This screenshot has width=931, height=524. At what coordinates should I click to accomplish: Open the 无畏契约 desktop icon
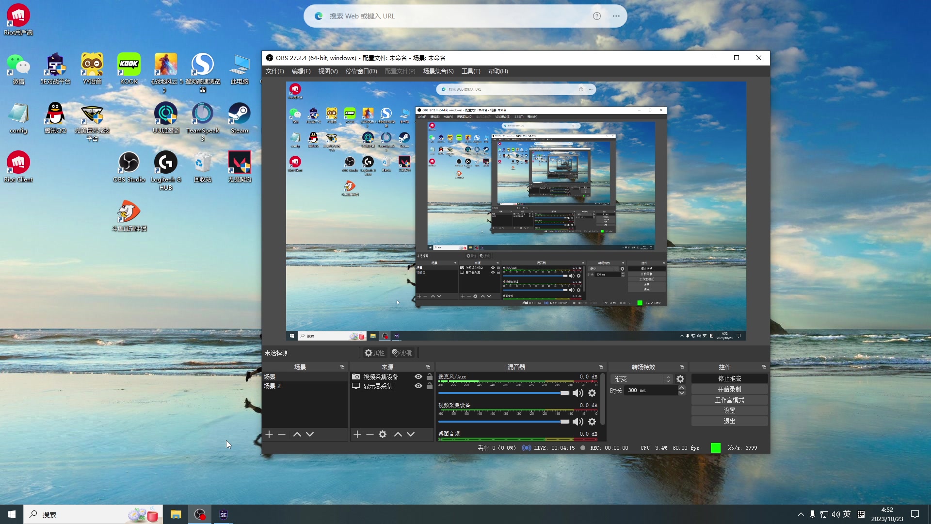click(x=240, y=167)
